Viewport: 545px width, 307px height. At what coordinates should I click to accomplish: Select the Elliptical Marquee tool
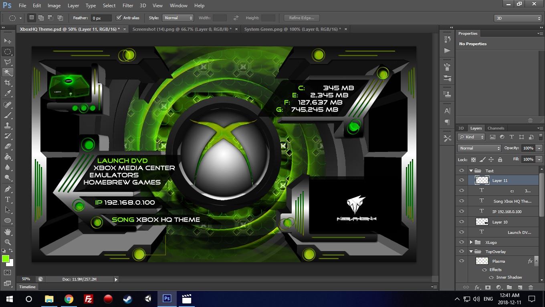[8, 52]
